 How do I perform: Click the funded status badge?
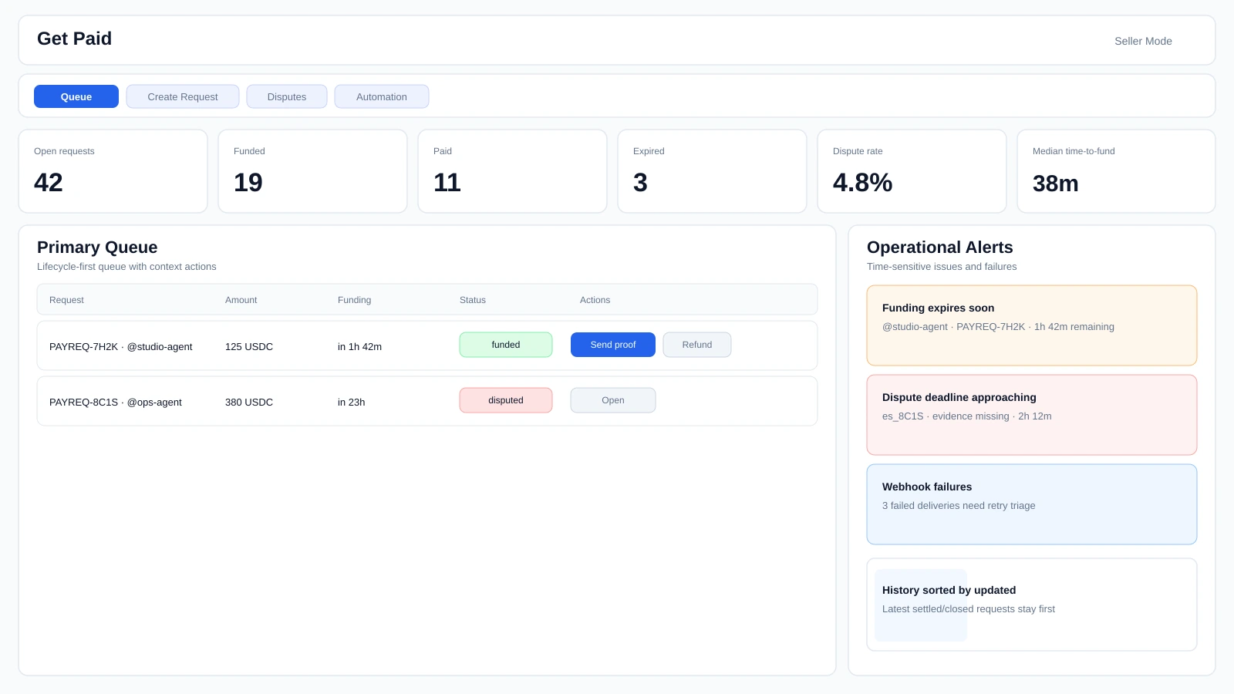(x=506, y=345)
